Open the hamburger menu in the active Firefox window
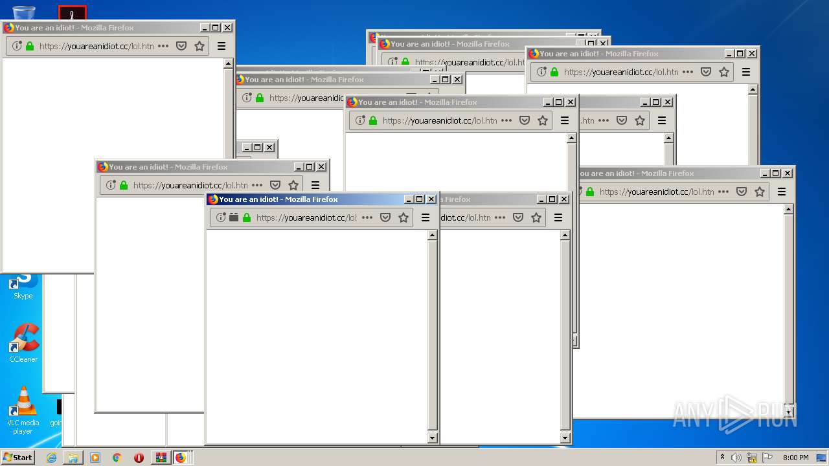The image size is (829, 466). (426, 217)
